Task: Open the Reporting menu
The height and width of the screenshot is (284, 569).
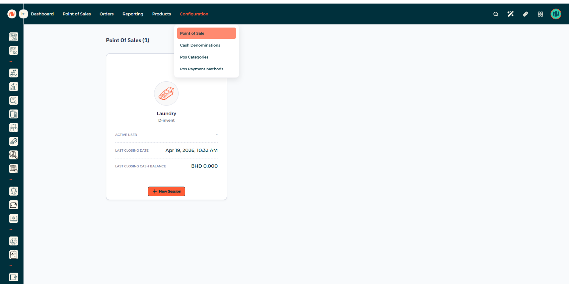Action: pos(133,14)
